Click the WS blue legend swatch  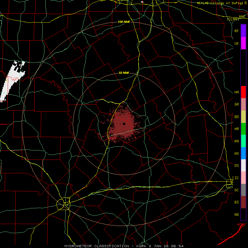243,153
